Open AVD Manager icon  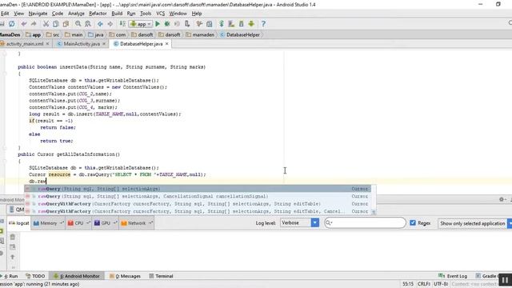click(231, 24)
